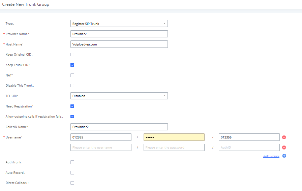Select the CallerID Name field
The height and width of the screenshot is (191, 302).
[x=119, y=127]
